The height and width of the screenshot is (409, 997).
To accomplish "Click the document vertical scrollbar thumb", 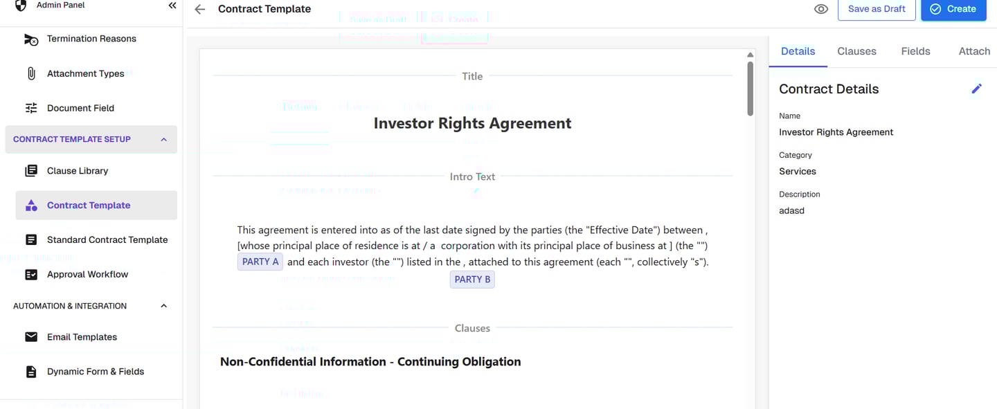I will coord(751,89).
